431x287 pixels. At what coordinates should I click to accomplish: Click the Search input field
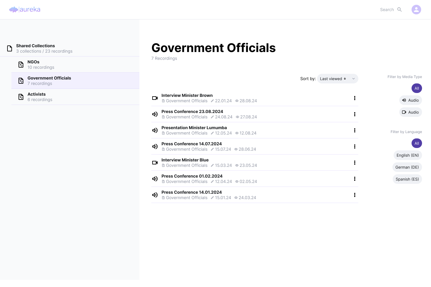pyautogui.click(x=386, y=10)
